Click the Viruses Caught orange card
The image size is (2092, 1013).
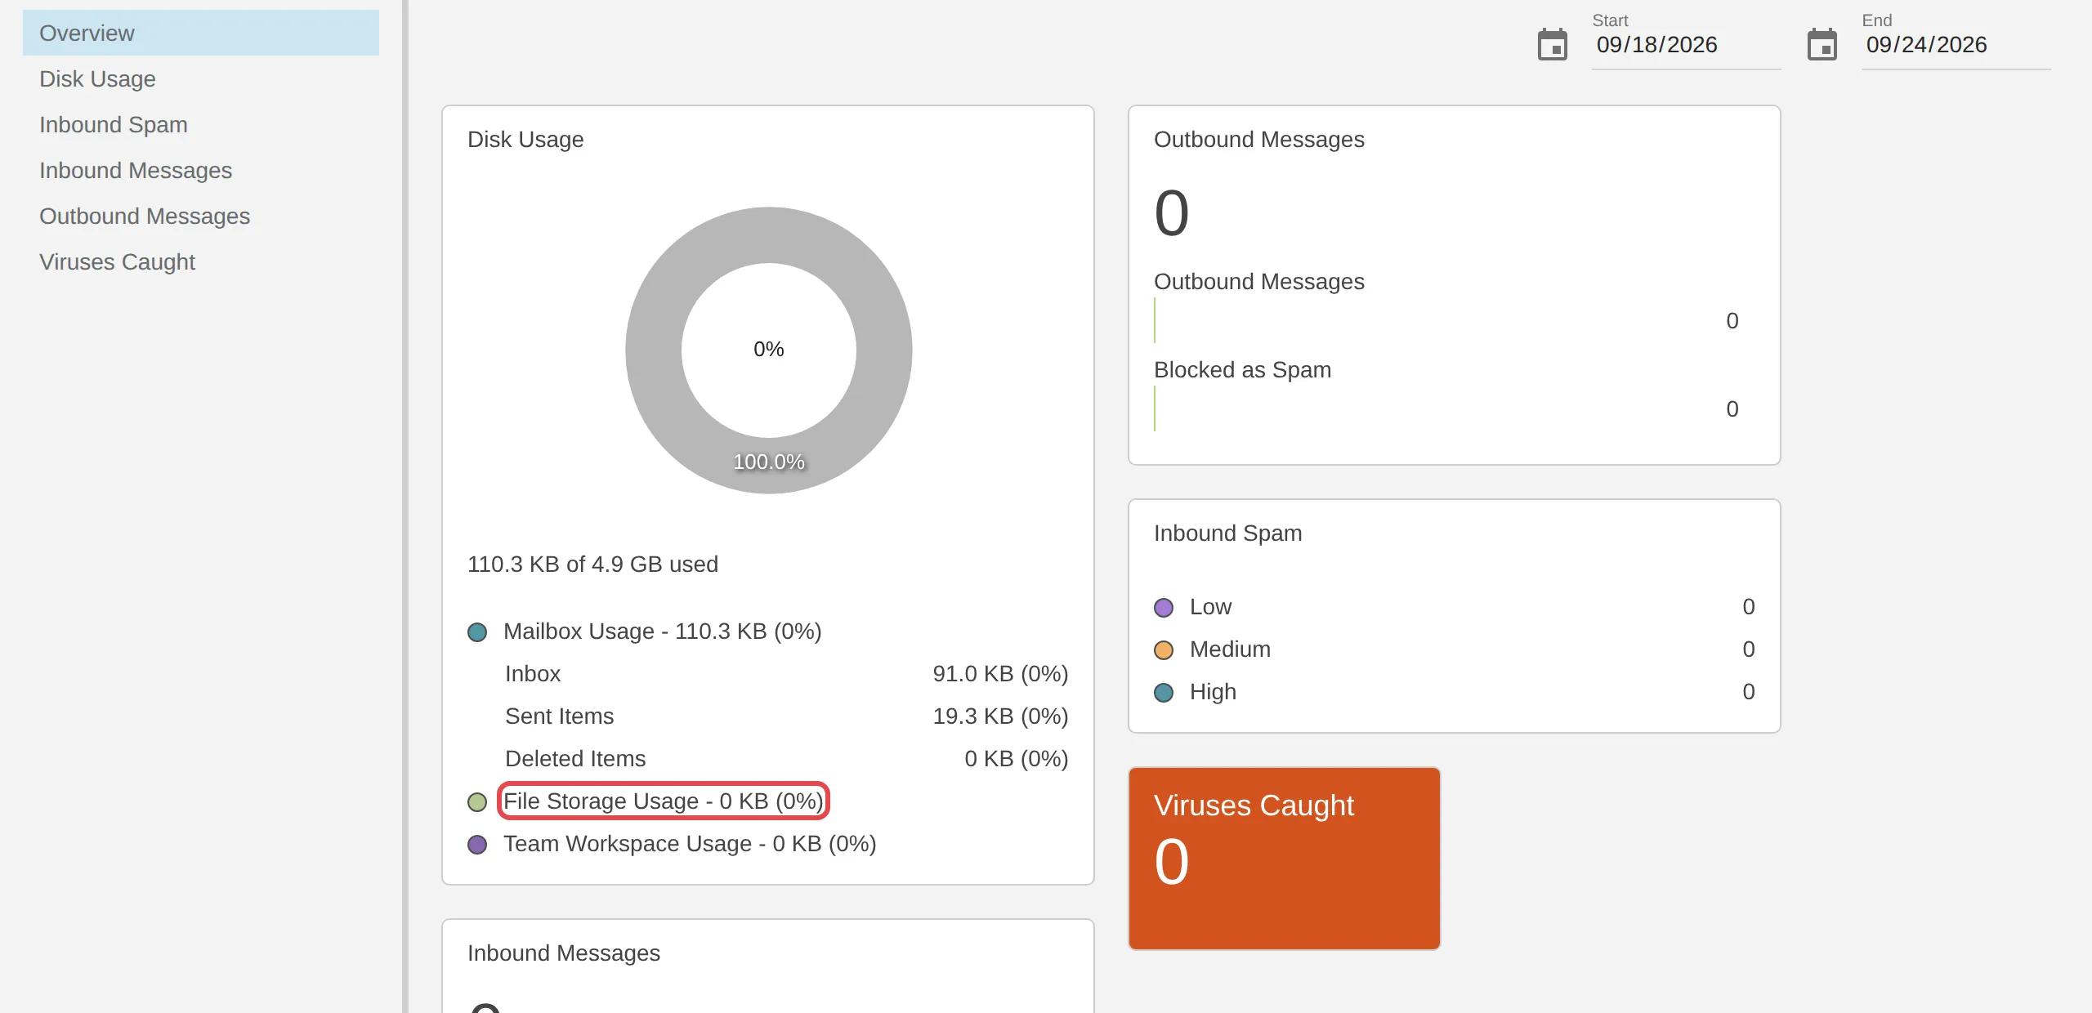(1284, 858)
